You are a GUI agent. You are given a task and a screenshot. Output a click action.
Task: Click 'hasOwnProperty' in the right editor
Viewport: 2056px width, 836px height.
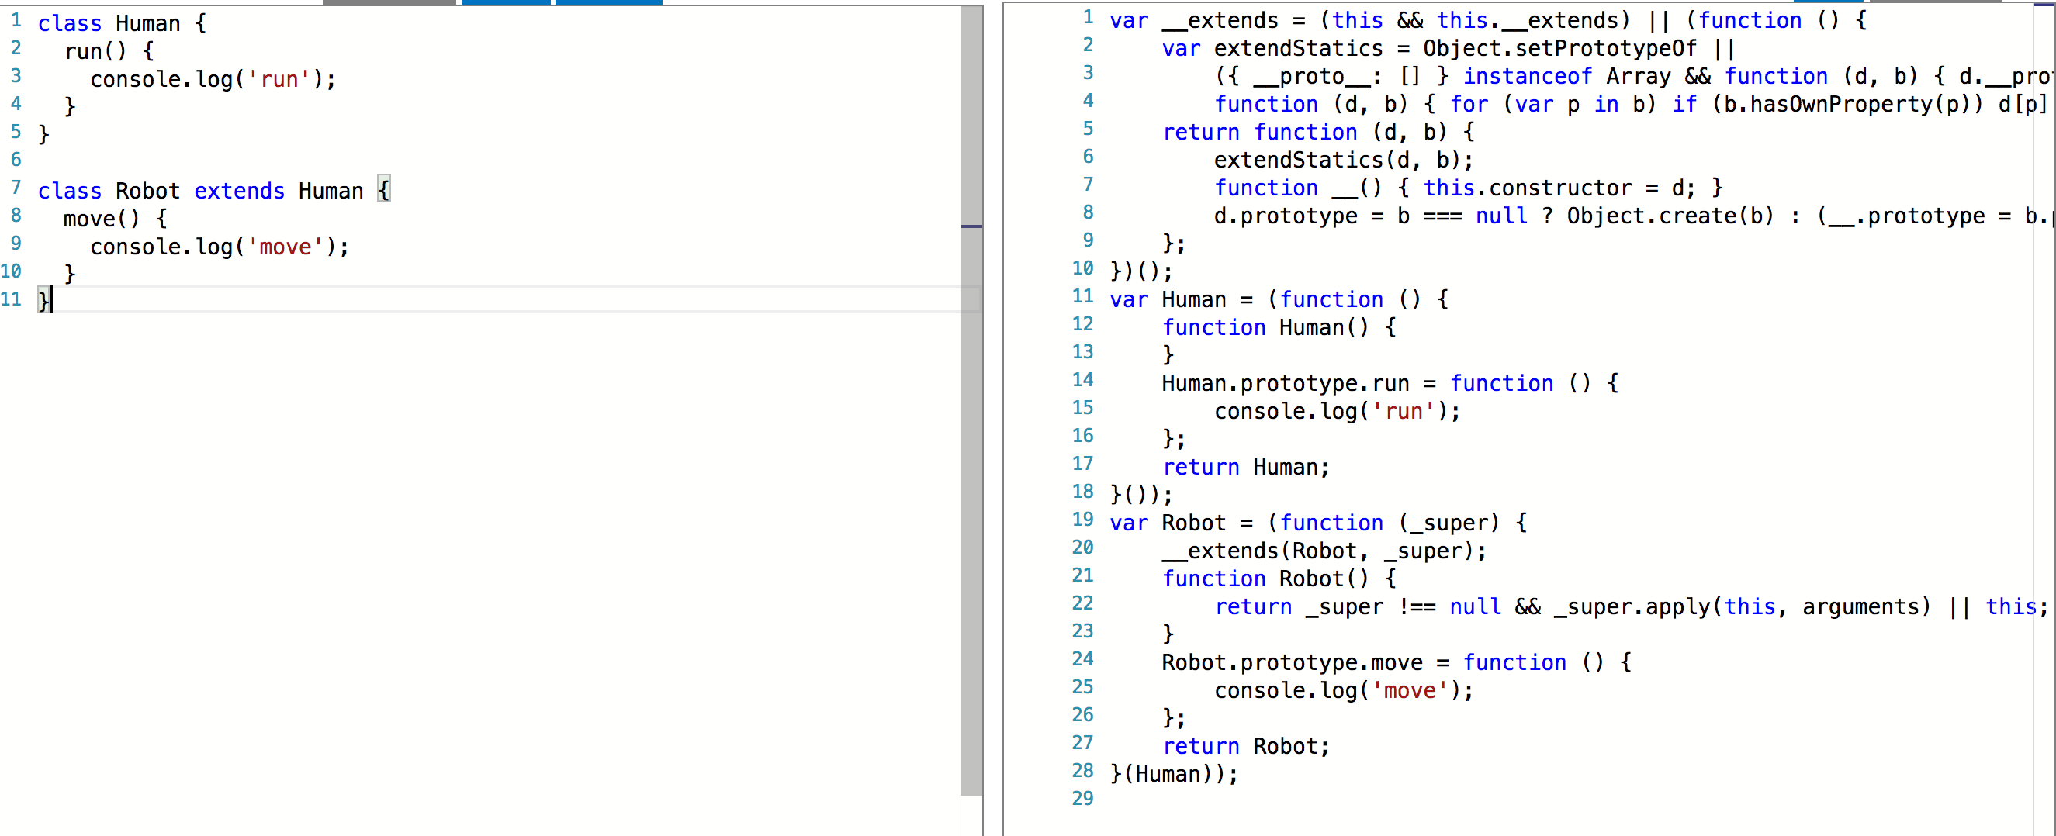coord(1840,104)
